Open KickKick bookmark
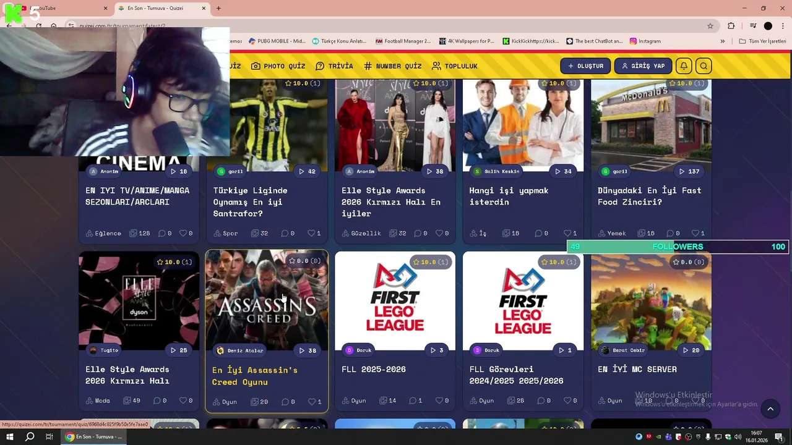This screenshot has width=792, height=445. click(x=530, y=41)
